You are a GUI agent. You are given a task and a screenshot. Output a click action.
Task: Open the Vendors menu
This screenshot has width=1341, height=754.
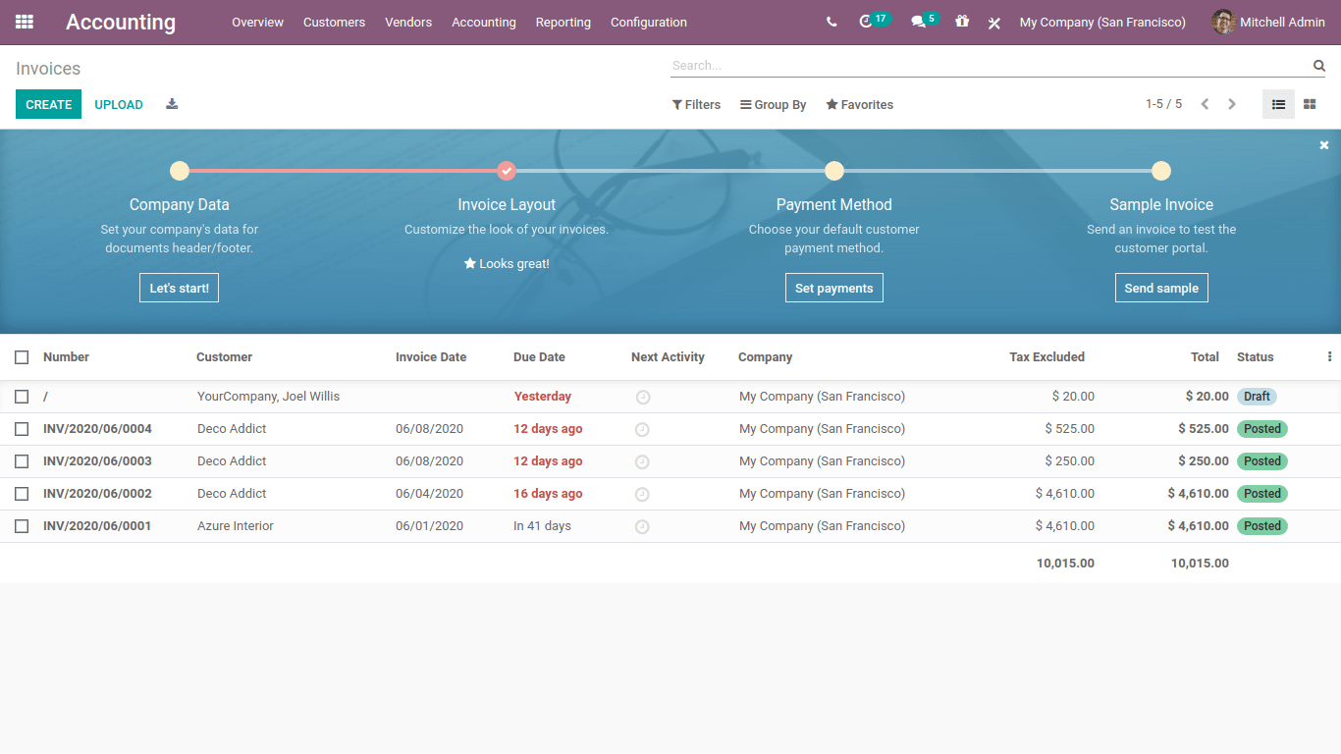tap(408, 22)
